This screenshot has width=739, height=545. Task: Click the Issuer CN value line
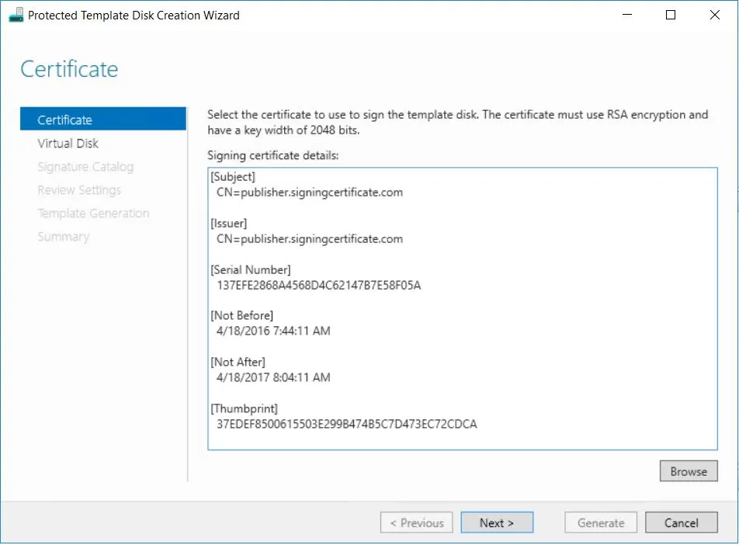pyautogui.click(x=310, y=238)
